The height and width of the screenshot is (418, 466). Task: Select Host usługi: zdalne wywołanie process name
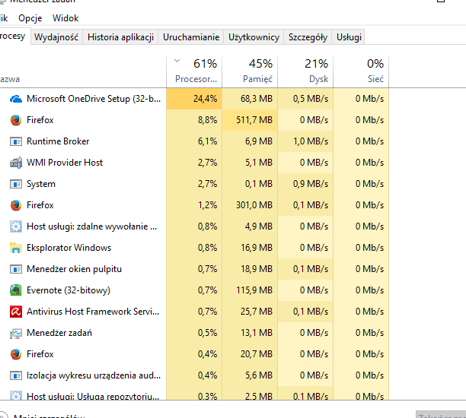click(92, 226)
